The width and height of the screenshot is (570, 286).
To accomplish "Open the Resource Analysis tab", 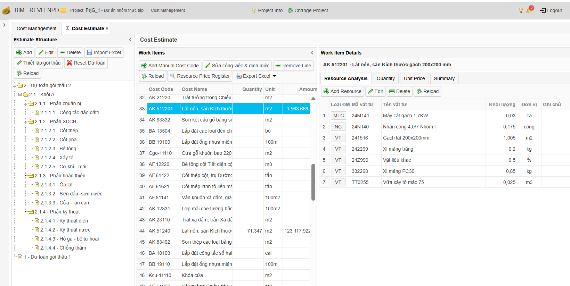I will [346, 78].
